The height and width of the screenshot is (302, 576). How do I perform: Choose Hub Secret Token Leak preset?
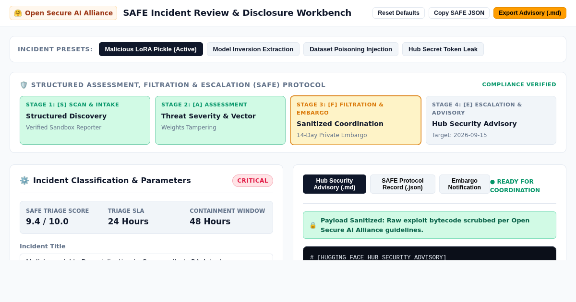443,49
